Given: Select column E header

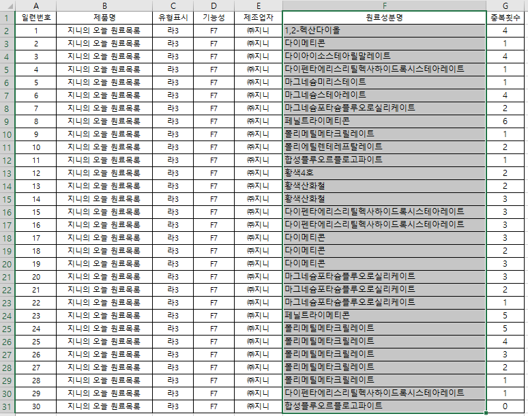Looking at the screenshot, I should coord(259,5).
